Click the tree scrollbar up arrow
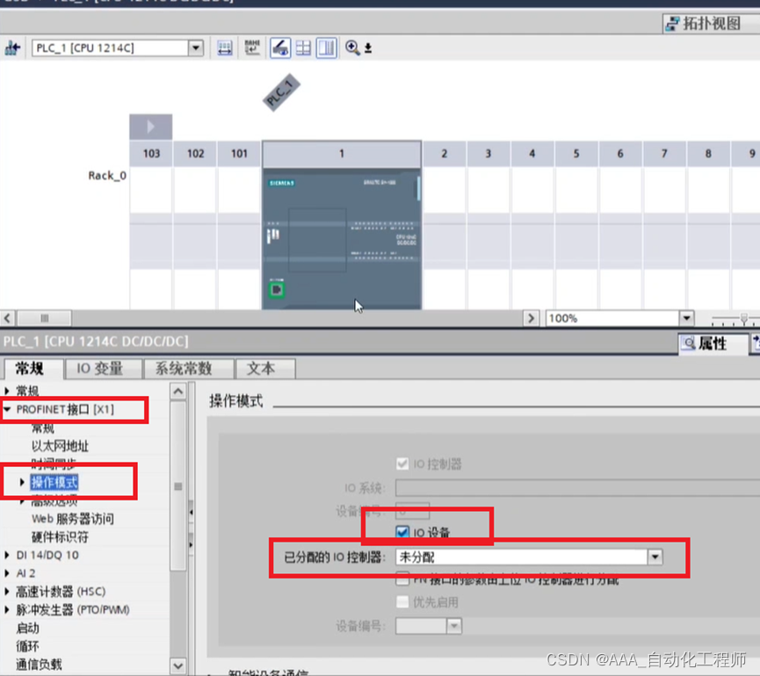The height and width of the screenshot is (676, 760). [x=178, y=392]
